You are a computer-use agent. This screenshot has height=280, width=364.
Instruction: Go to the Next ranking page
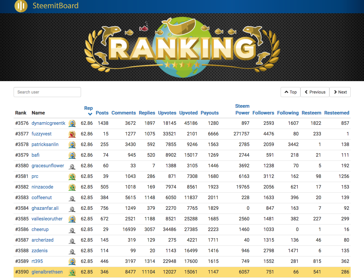[340, 92]
